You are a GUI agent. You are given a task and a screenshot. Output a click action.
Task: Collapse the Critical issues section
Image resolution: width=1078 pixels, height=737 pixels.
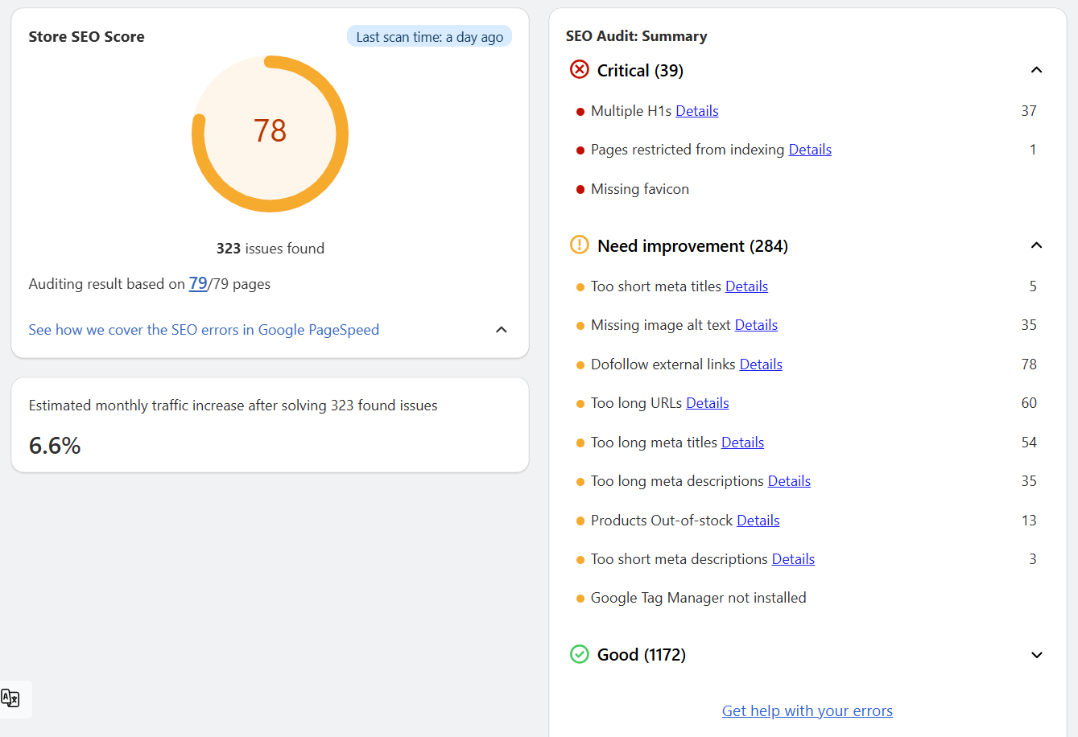1036,70
